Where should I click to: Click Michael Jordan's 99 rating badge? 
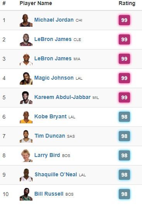124,20
